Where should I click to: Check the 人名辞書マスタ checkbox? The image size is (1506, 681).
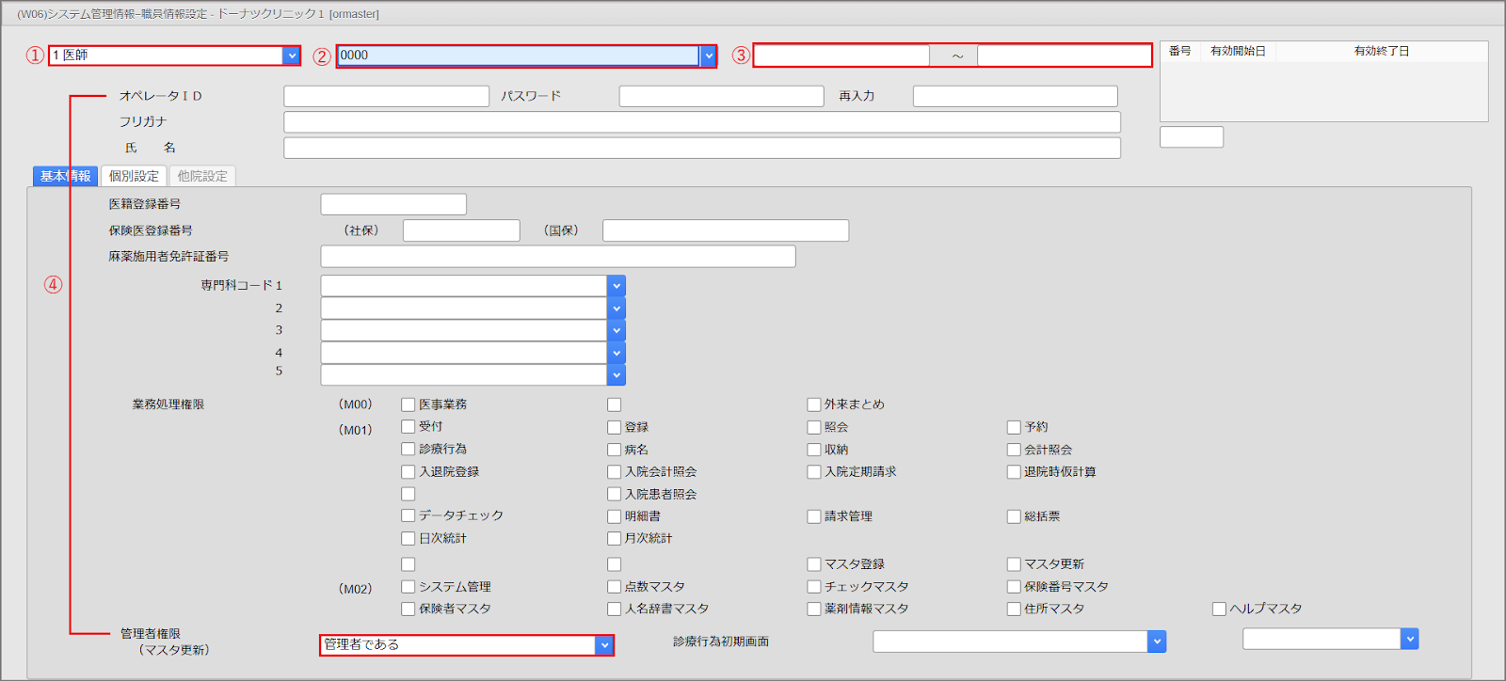615,610
